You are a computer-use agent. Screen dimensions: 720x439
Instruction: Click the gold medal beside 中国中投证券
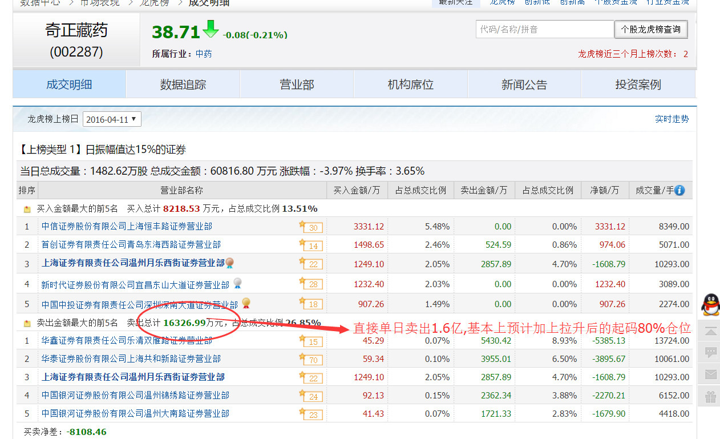tap(246, 303)
